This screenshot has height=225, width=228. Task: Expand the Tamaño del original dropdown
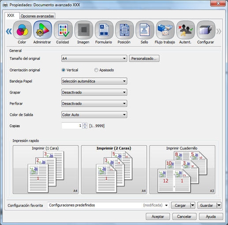coord(94,59)
